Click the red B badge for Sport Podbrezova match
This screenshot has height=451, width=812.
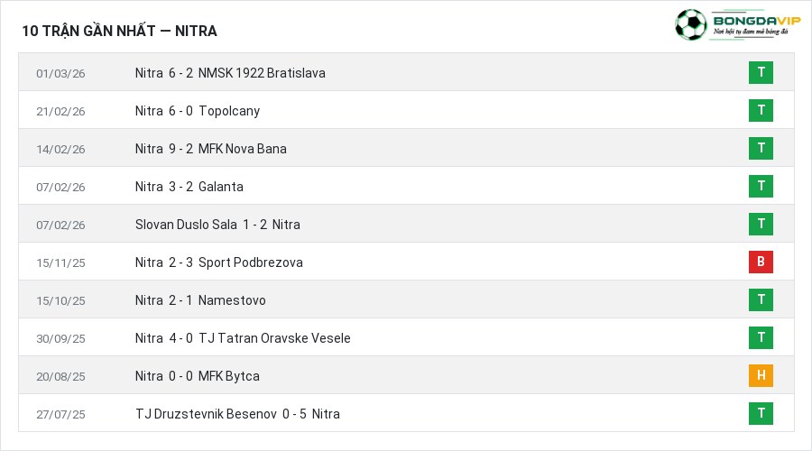[x=761, y=262]
